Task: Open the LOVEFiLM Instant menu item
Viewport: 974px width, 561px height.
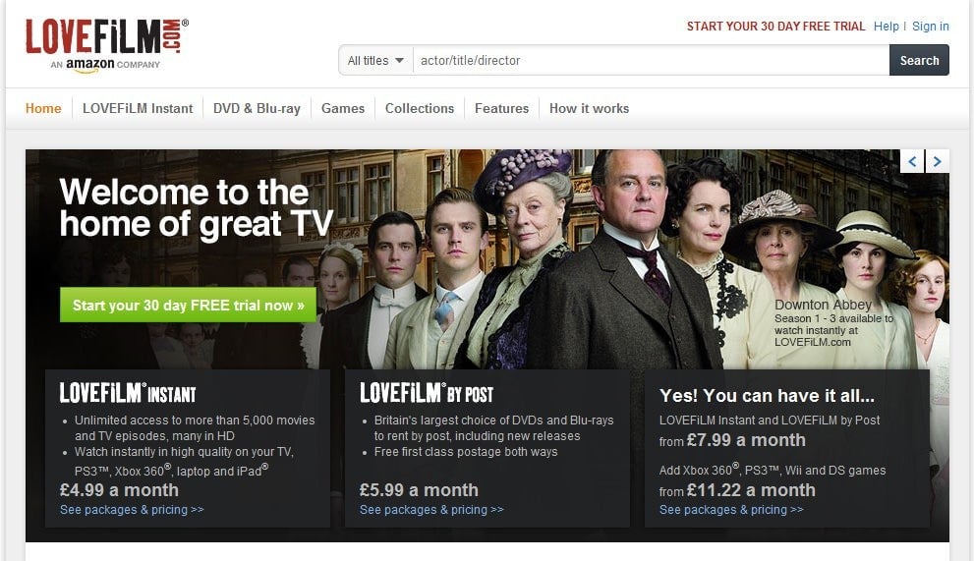Action: pos(138,109)
